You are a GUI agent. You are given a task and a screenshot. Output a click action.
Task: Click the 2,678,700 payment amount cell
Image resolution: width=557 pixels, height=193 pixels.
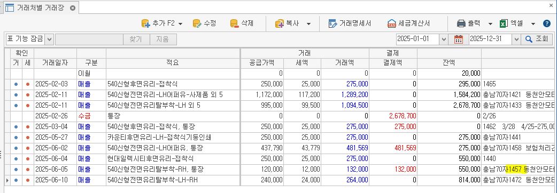(x=393, y=116)
